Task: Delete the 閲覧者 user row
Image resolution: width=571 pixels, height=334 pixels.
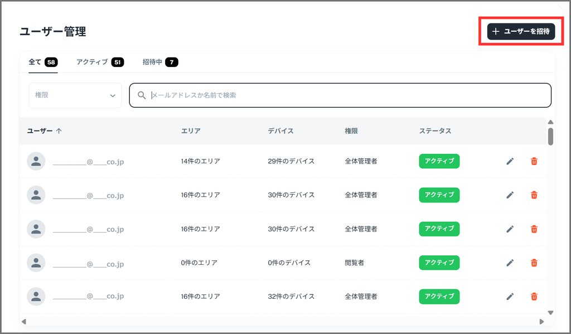Action: 534,263
